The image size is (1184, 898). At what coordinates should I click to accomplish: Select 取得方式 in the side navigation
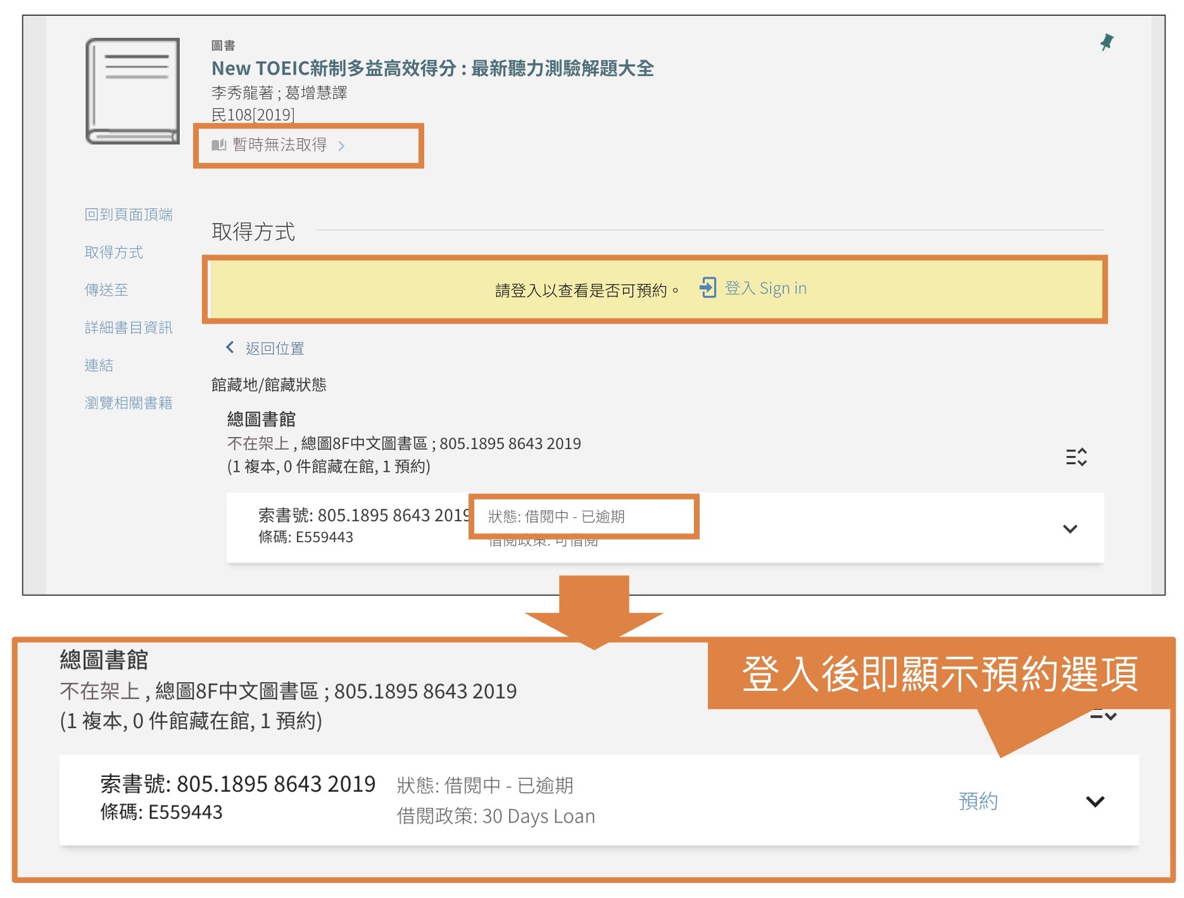click(114, 252)
